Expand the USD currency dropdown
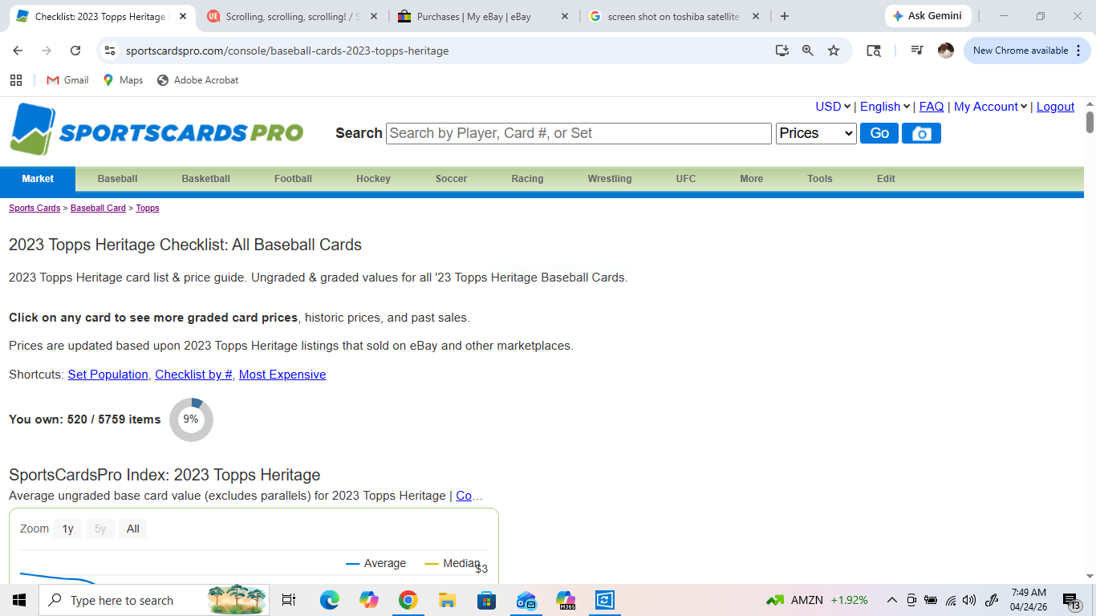This screenshot has width=1096, height=616. [833, 107]
